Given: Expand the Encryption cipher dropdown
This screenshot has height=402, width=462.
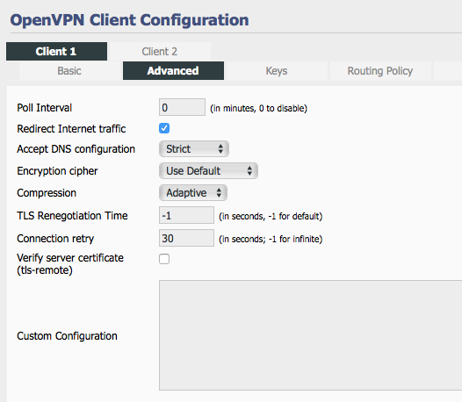Looking at the screenshot, I should tap(208, 171).
